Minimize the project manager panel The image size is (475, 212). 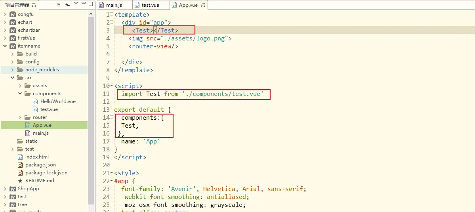click(84, 4)
